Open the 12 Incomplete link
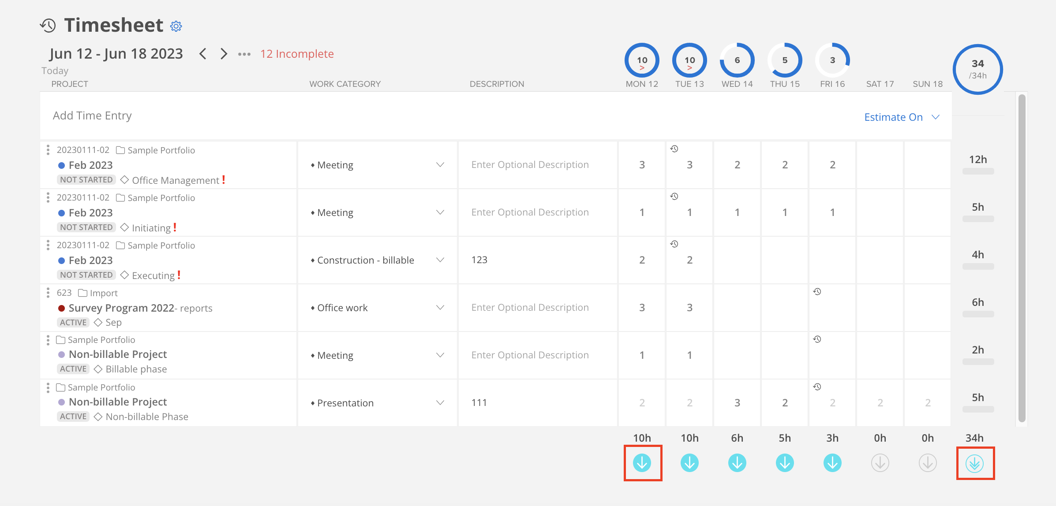 [x=296, y=53]
